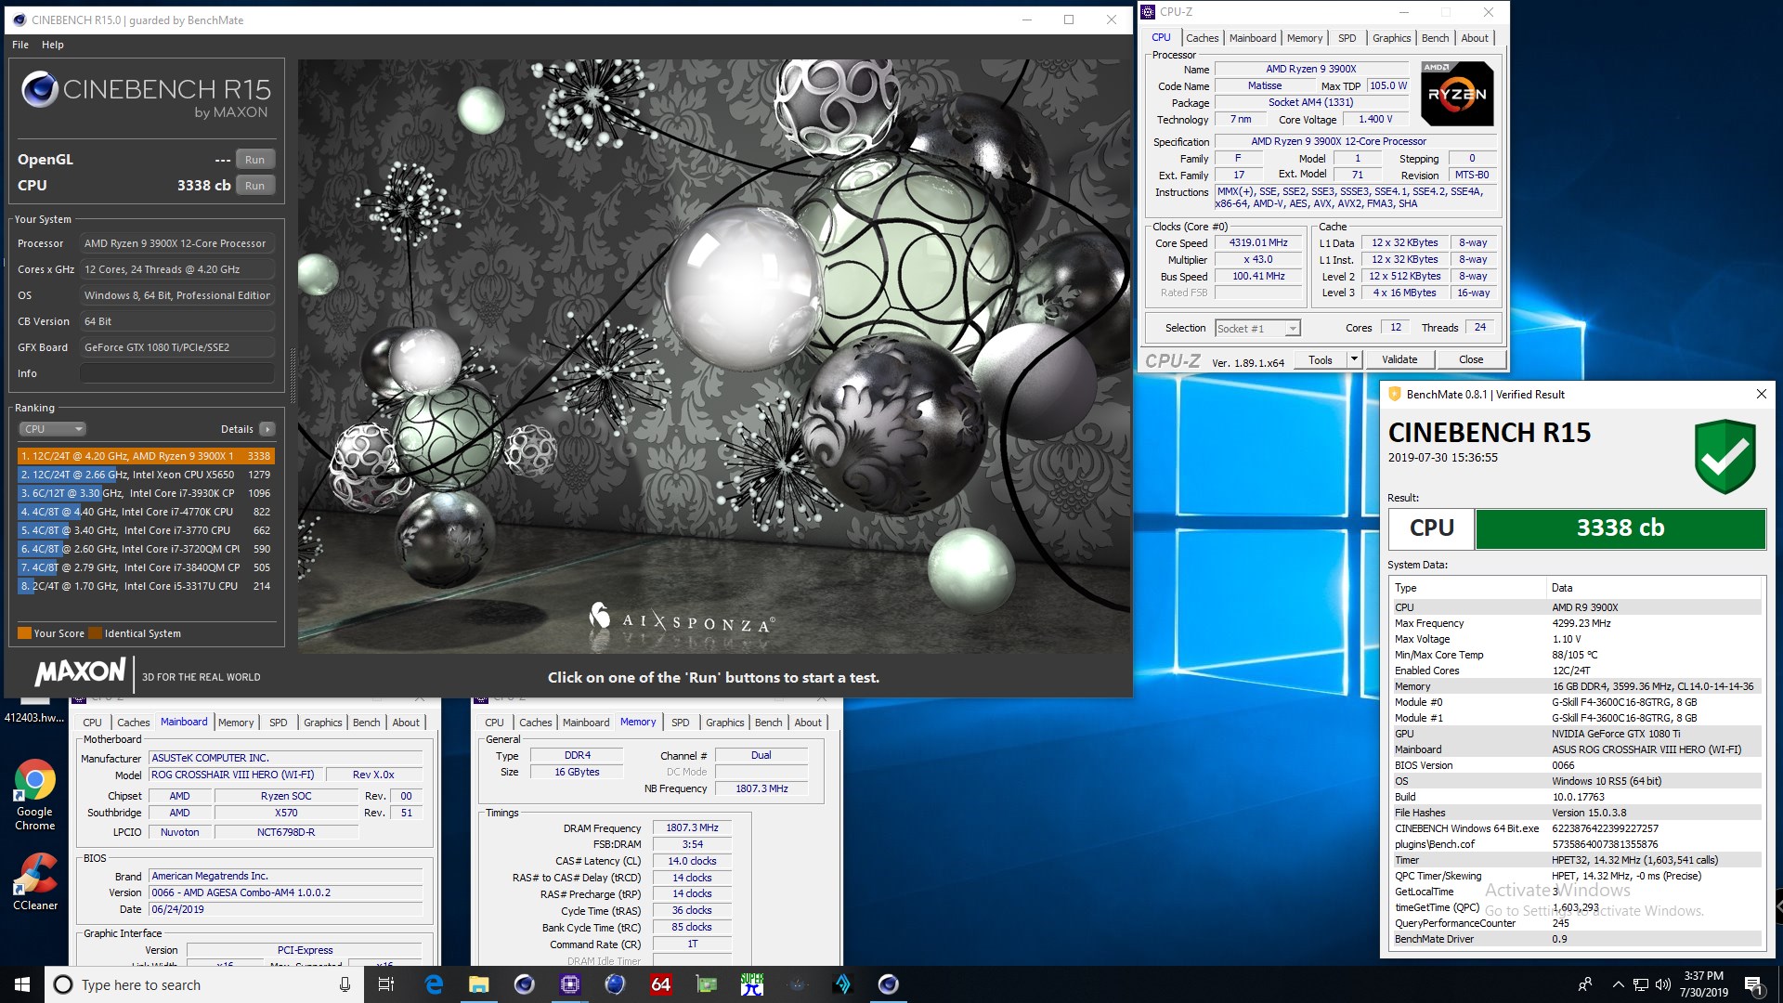Switch to Bench tab in top CPU-Z window
This screenshot has height=1003, width=1783.
(1435, 38)
